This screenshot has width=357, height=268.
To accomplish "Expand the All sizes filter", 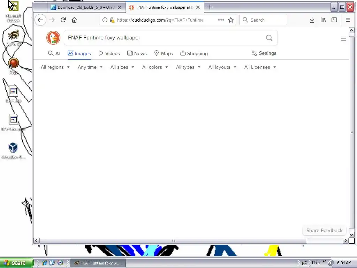I will coord(122,67).
